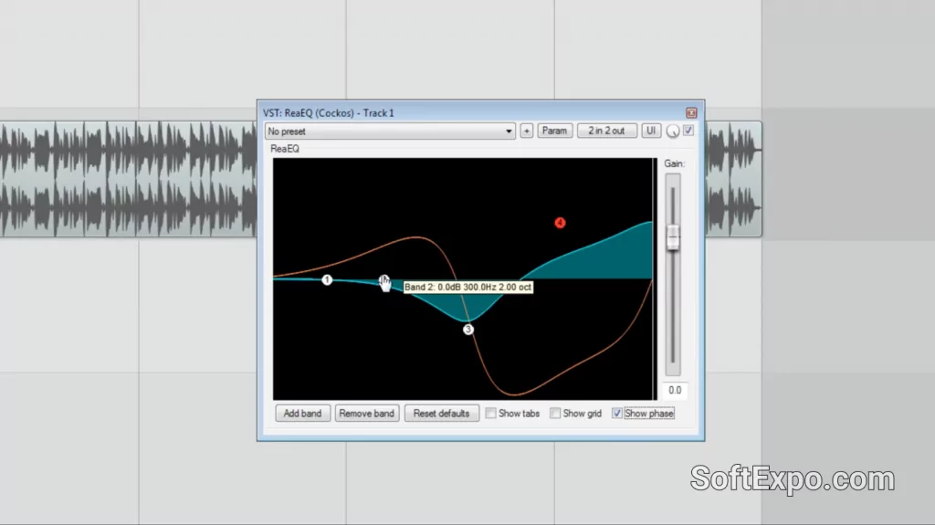
Task: Select EQ band 3 handle
Action: pos(468,330)
